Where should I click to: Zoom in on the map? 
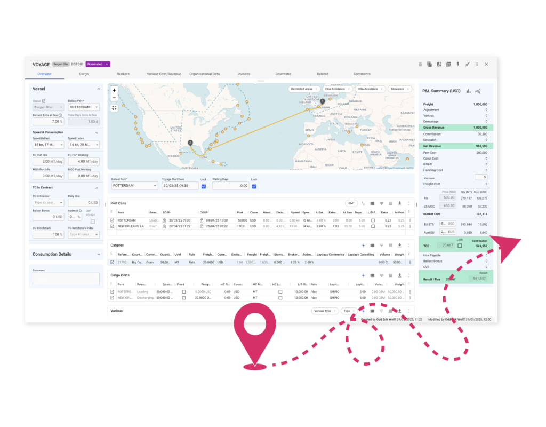[114, 90]
